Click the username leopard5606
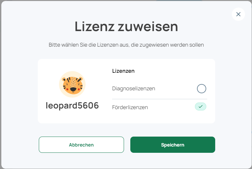This screenshot has width=252, height=169. click(x=72, y=106)
